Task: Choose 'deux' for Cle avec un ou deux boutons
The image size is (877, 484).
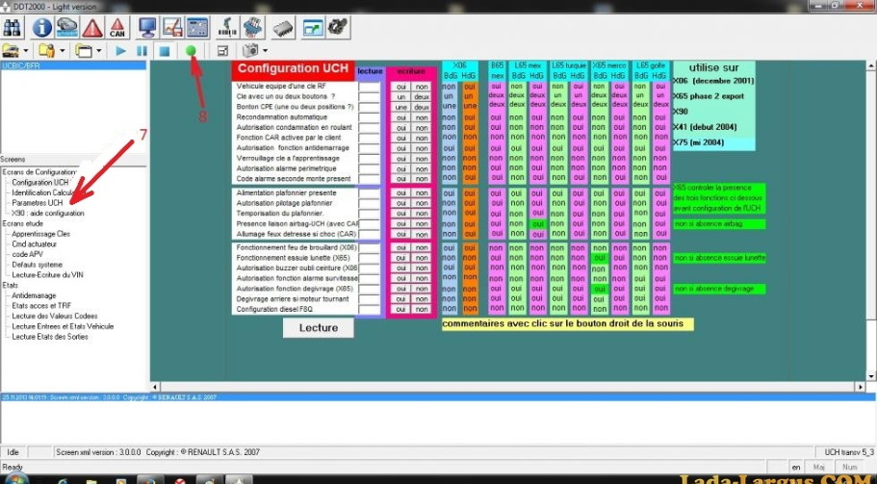Action: point(422,97)
